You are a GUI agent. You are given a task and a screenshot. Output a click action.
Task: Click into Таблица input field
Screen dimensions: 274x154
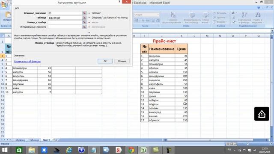(x=65, y=18)
